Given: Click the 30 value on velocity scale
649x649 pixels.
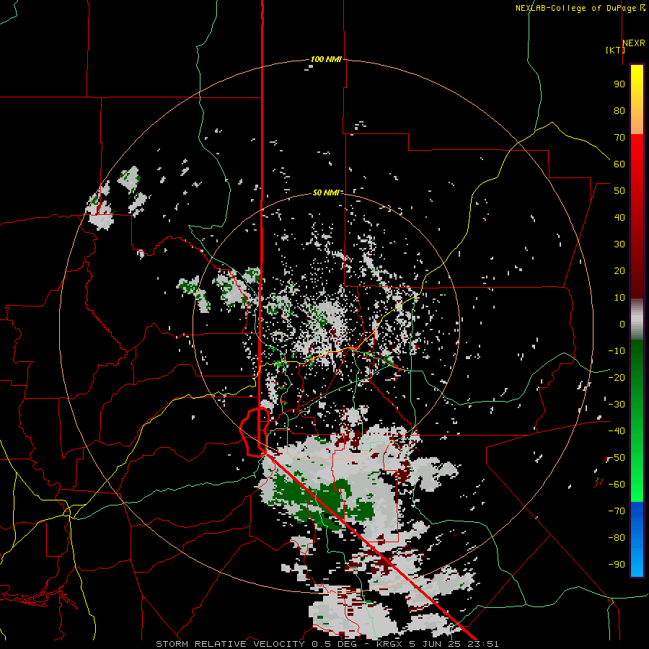Looking at the screenshot, I should [x=619, y=244].
